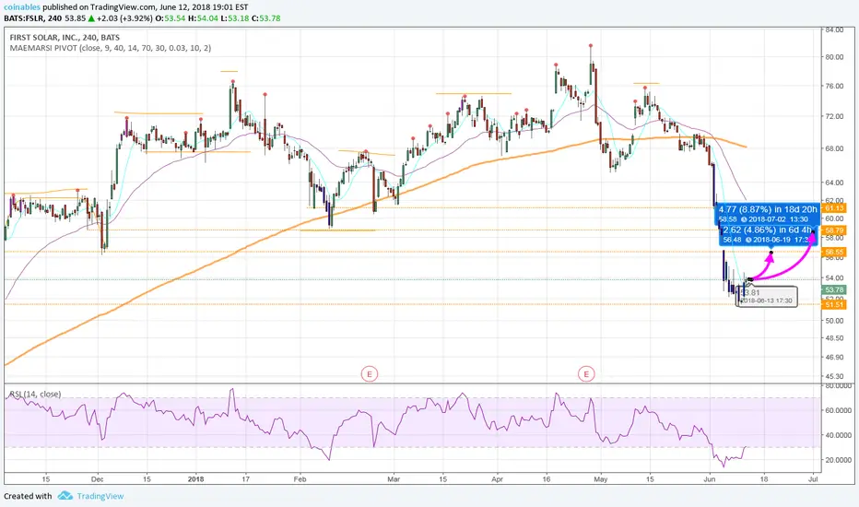Click the 50.00 price axis label

(x=834, y=321)
